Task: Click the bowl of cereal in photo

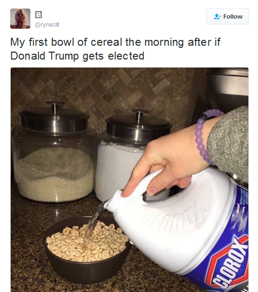Action: coord(88,248)
